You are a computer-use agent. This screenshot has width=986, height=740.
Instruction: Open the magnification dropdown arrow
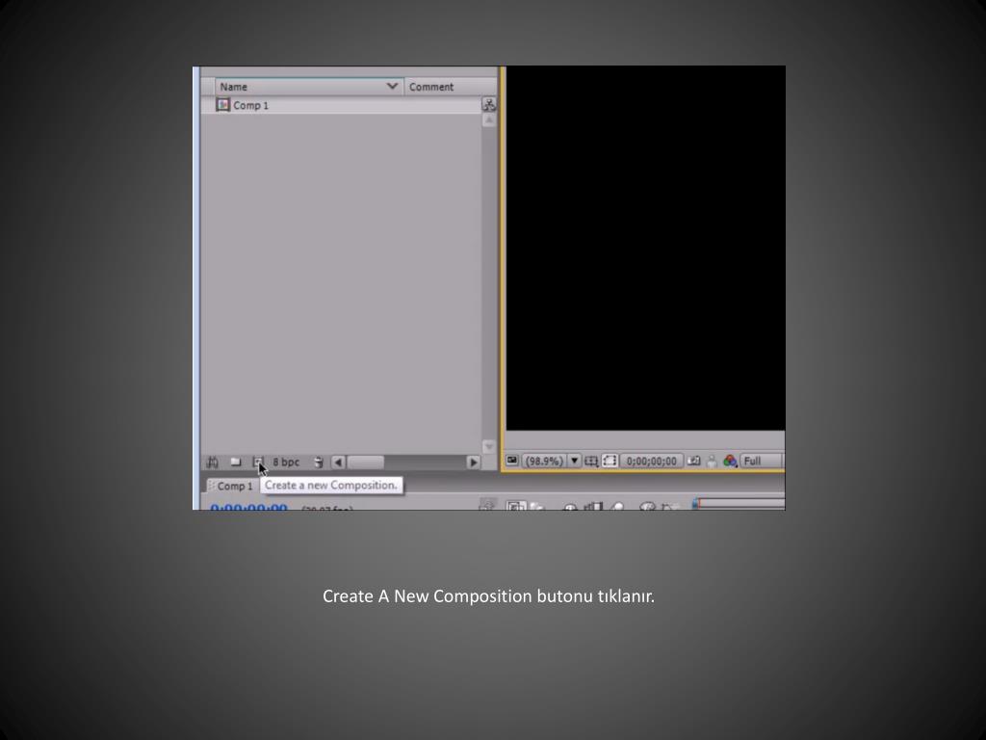point(574,462)
